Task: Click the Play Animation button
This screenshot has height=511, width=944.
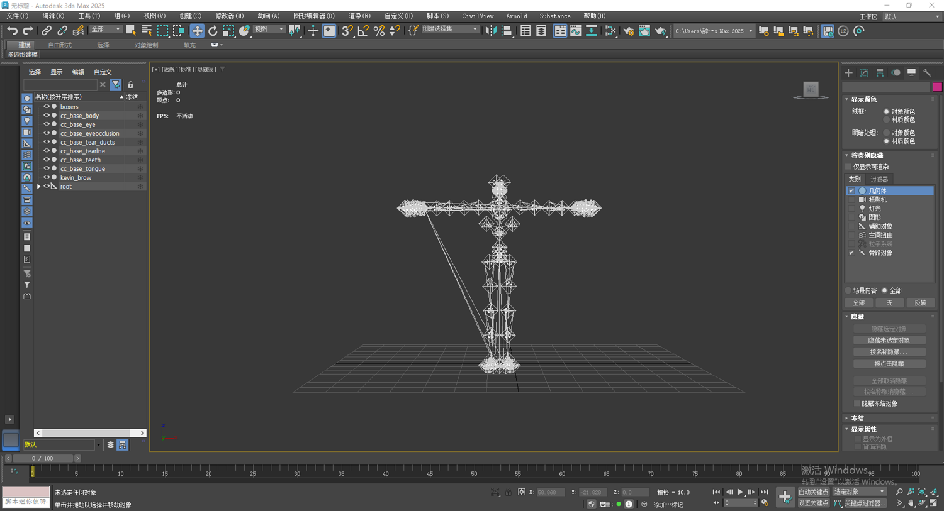Action: (740, 492)
